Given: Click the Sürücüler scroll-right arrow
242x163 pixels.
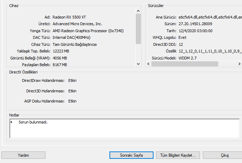Looking at the screenshot, I should [239, 64].
